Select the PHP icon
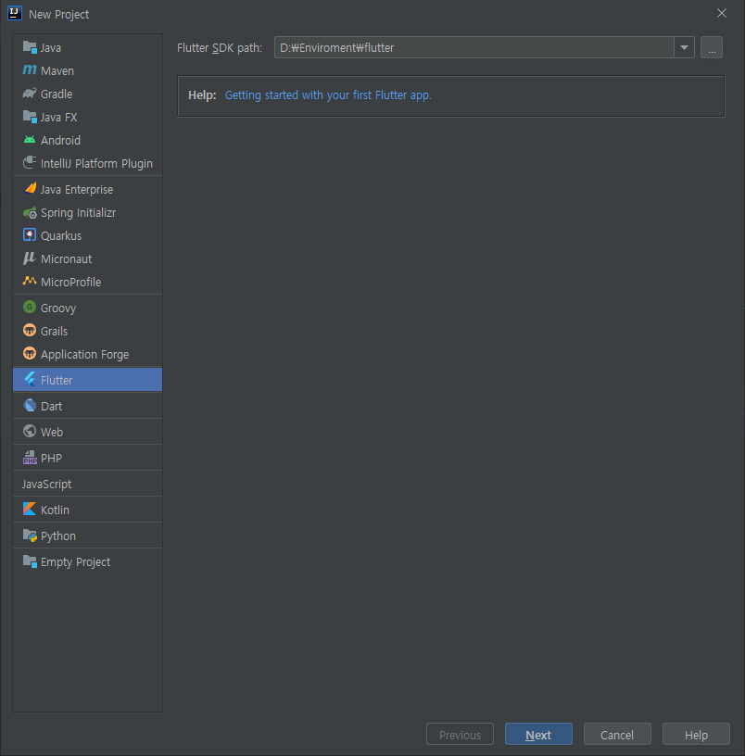 coord(30,458)
